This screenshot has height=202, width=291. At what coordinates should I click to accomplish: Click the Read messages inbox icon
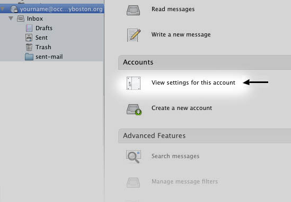(133, 10)
